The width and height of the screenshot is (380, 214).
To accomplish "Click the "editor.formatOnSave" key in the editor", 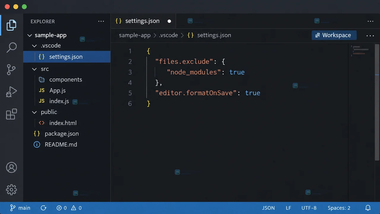I will (x=196, y=93).
